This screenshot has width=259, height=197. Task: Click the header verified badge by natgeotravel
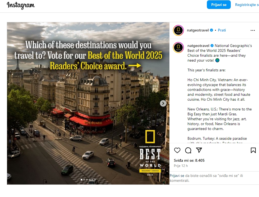tap(211, 30)
